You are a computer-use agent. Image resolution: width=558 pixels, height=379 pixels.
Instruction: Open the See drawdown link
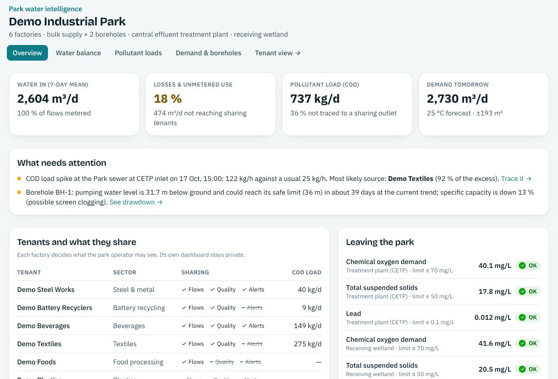pos(136,202)
